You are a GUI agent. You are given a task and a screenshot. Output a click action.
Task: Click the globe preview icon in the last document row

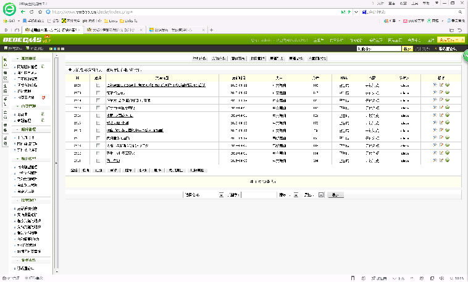coord(448,160)
